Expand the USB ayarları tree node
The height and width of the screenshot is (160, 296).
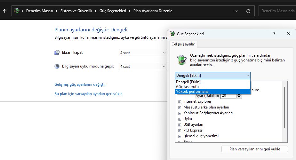coord(180,124)
